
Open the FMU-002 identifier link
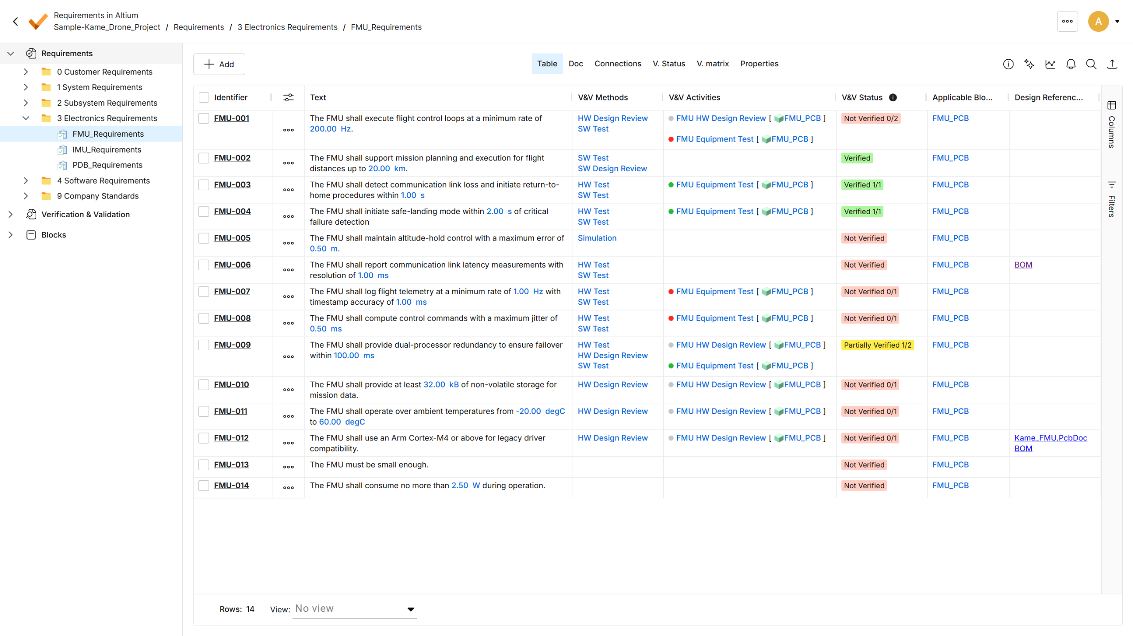[232, 158]
